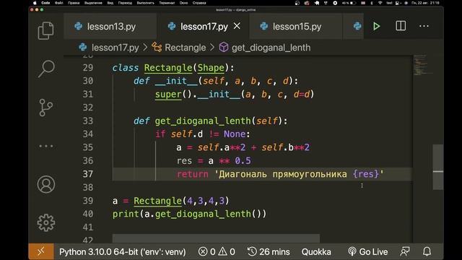
Task: Open the Правка menu
Action: click(x=74, y=3)
